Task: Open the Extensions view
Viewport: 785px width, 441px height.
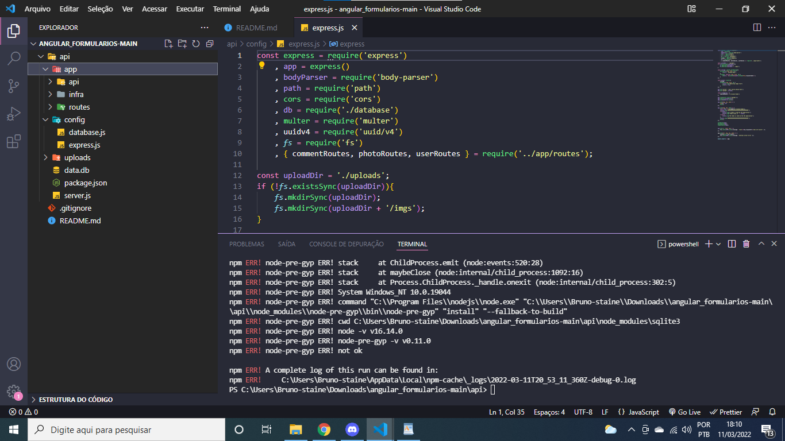Action: (14, 141)
